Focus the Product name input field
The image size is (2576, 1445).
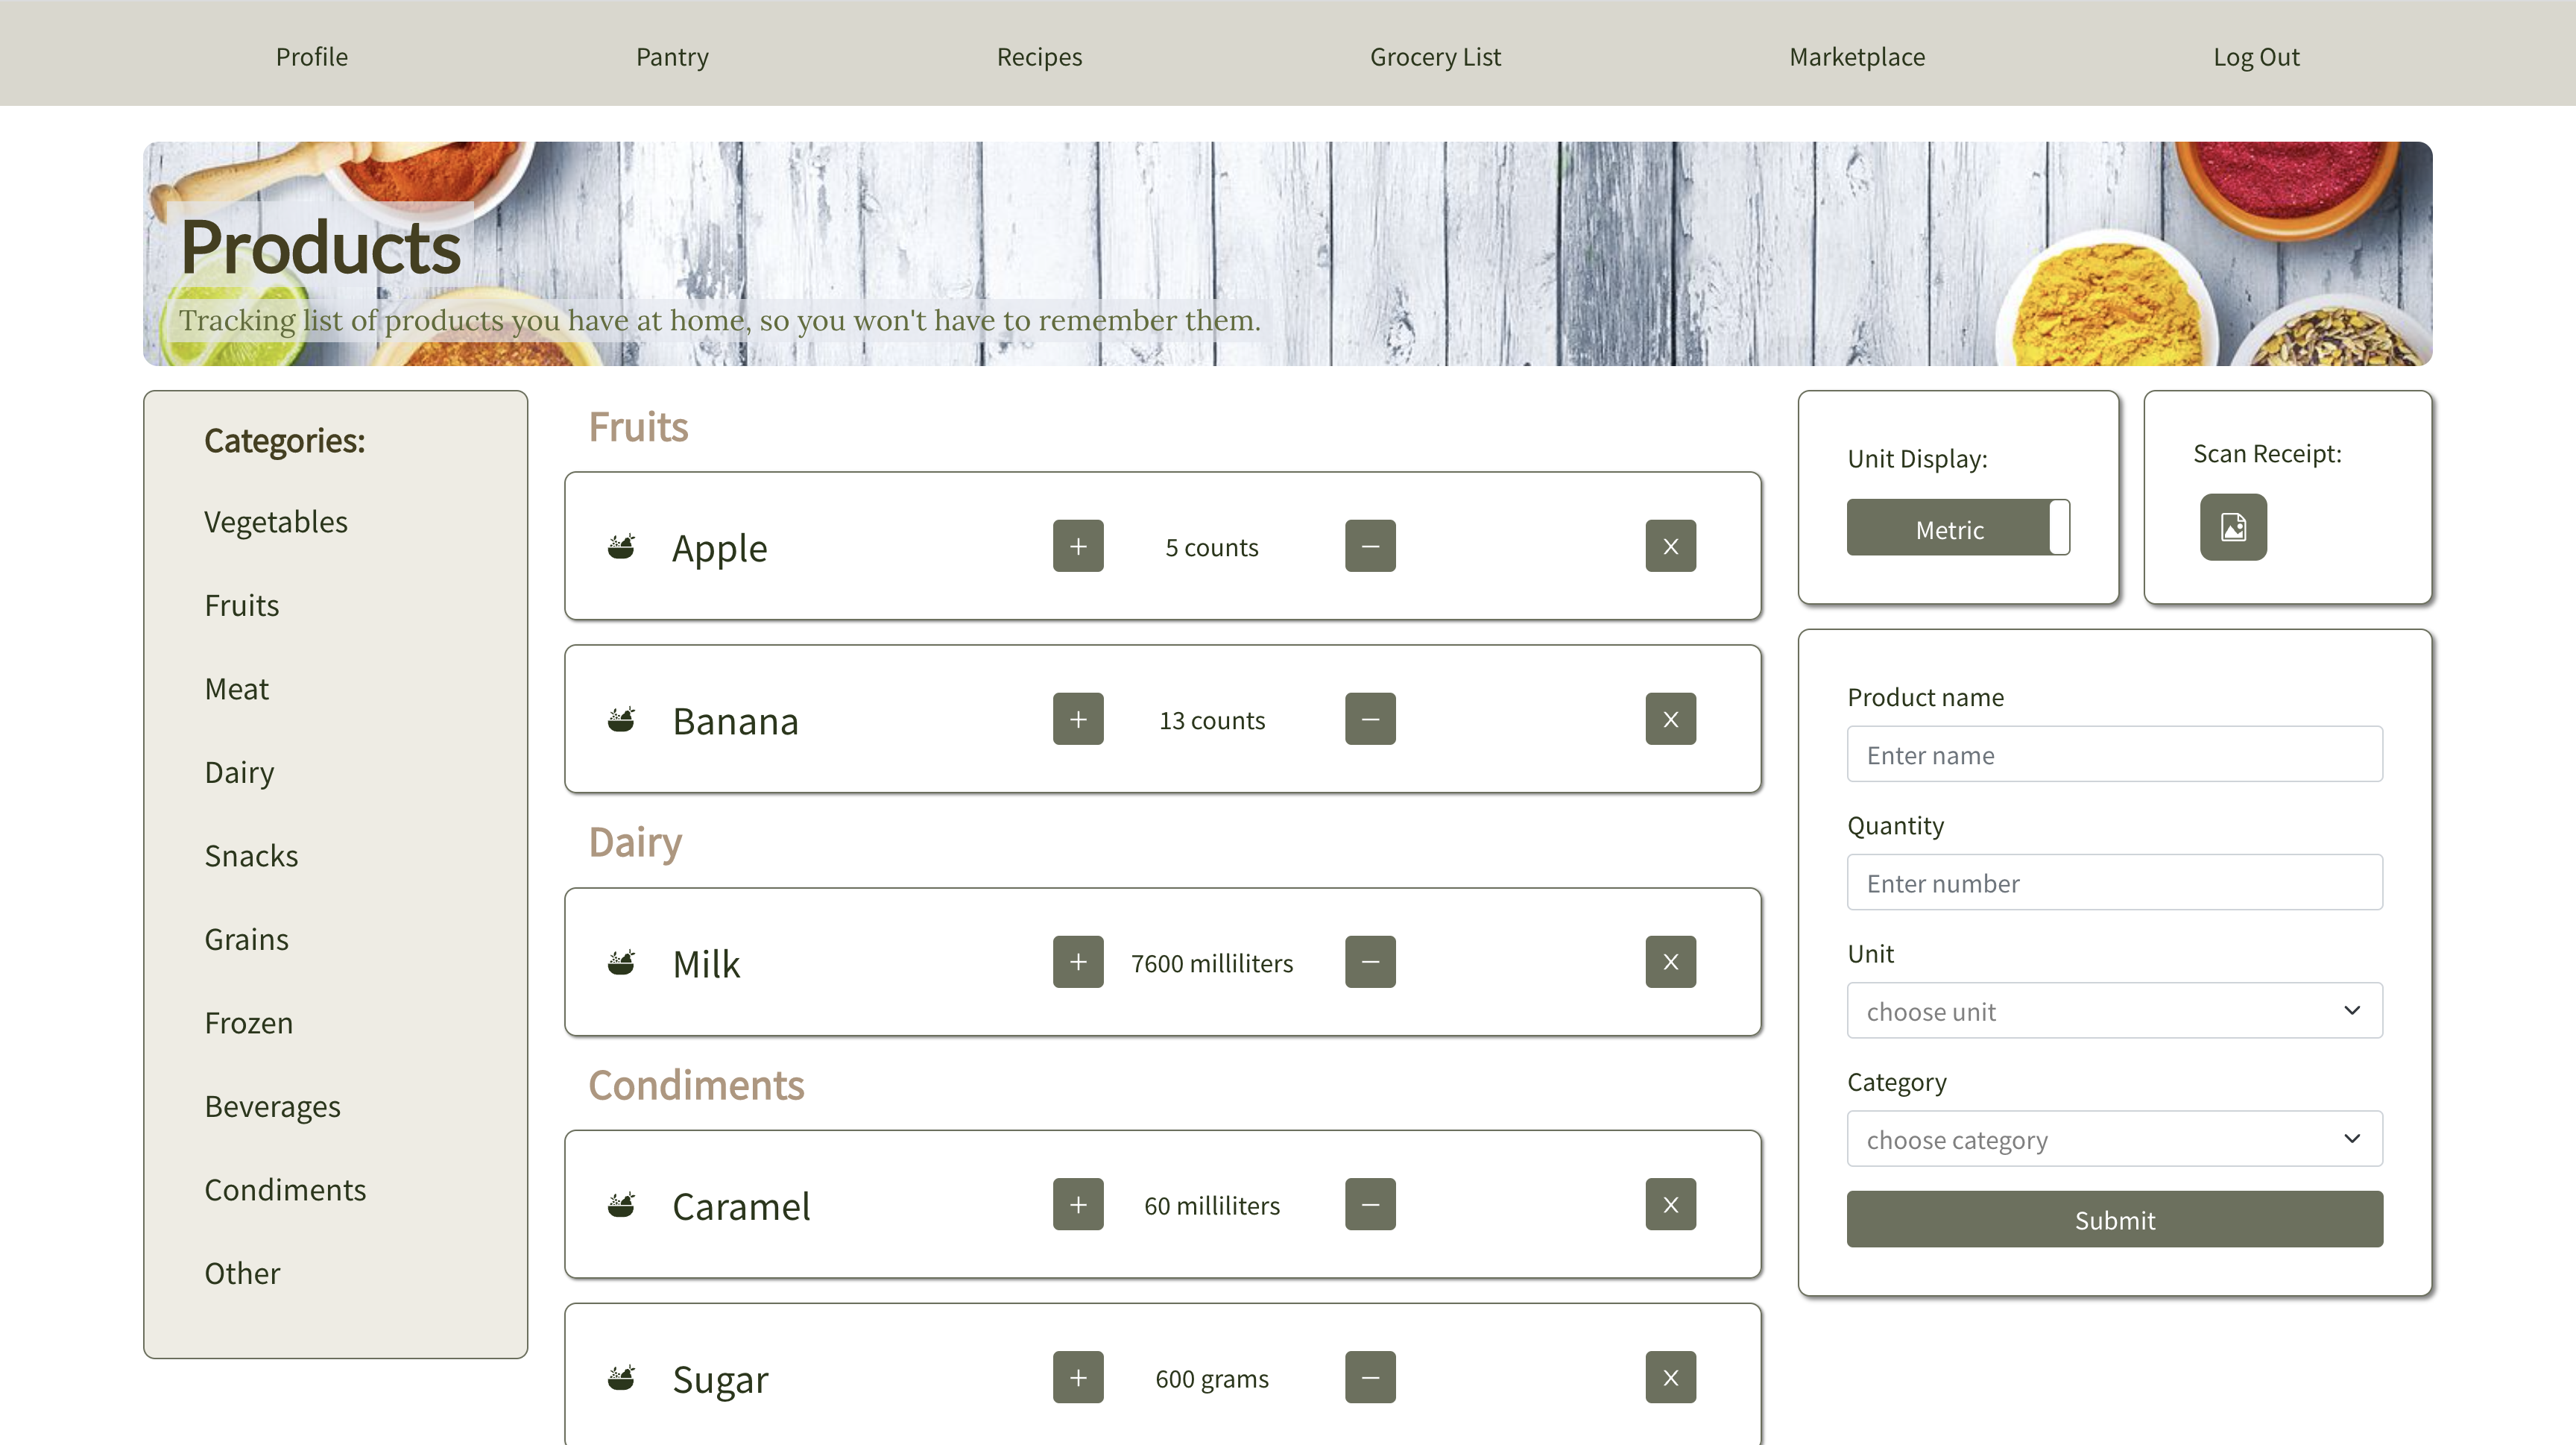pos(2114,754)
